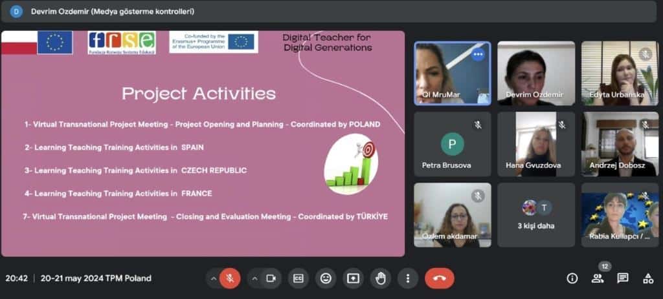This screenshot has width=663, height=299.
Task: Open the emoji reactions button
Action: (x=326, y=278)
